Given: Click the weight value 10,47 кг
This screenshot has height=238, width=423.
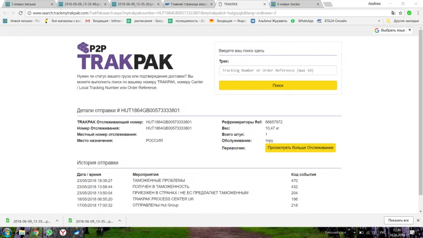Looking at the screenshot, I should click(x=272, y=128).
